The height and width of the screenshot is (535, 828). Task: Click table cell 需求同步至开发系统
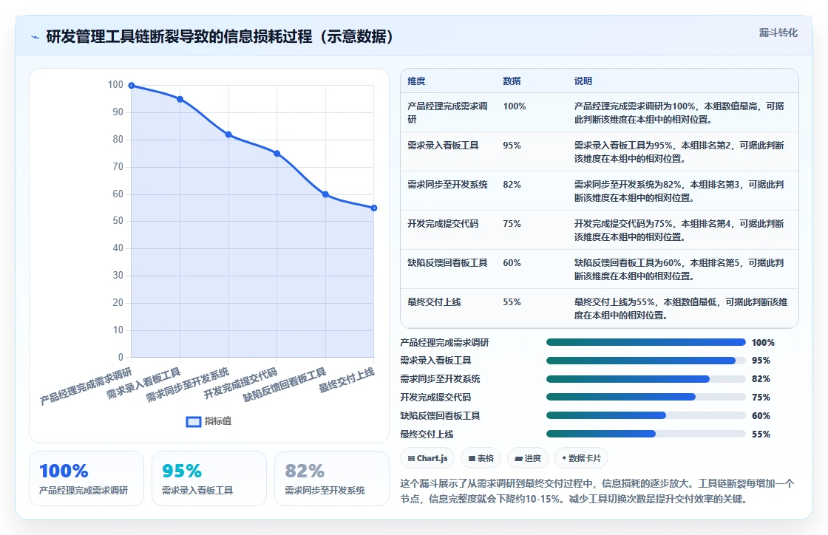tap(447, 185)
